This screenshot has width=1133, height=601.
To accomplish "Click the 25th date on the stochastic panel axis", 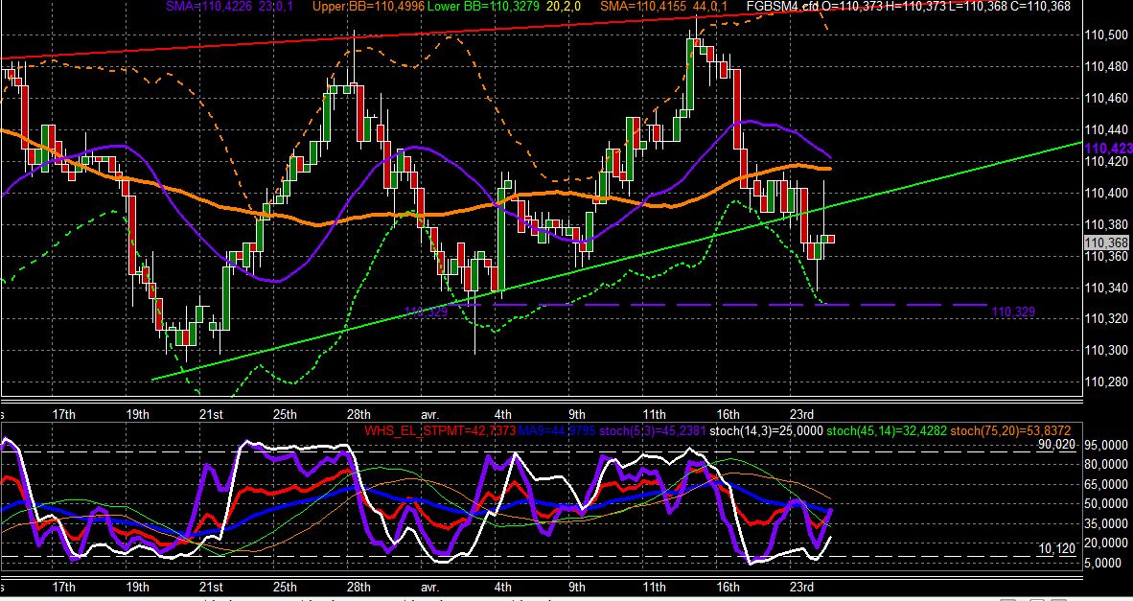I will coord(285,587).
